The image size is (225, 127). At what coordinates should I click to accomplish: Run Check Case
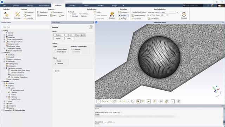point(153,19)
